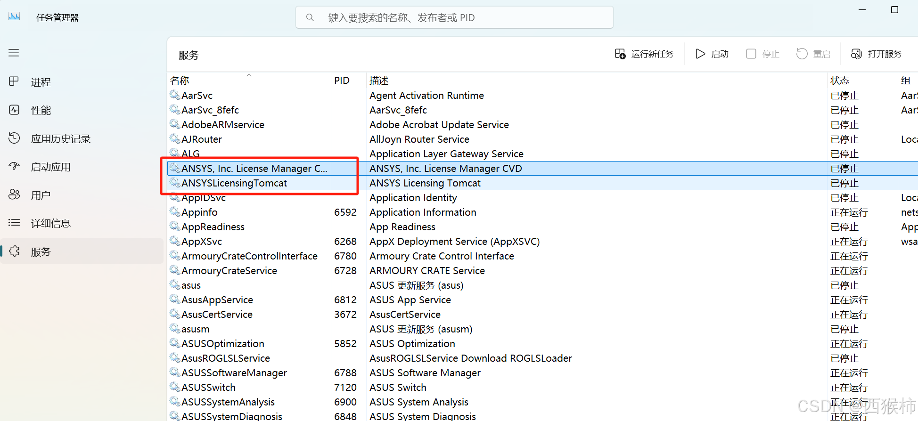
Task: Click description 'Application Layer Gateway Service'
Action: point(446,154)
